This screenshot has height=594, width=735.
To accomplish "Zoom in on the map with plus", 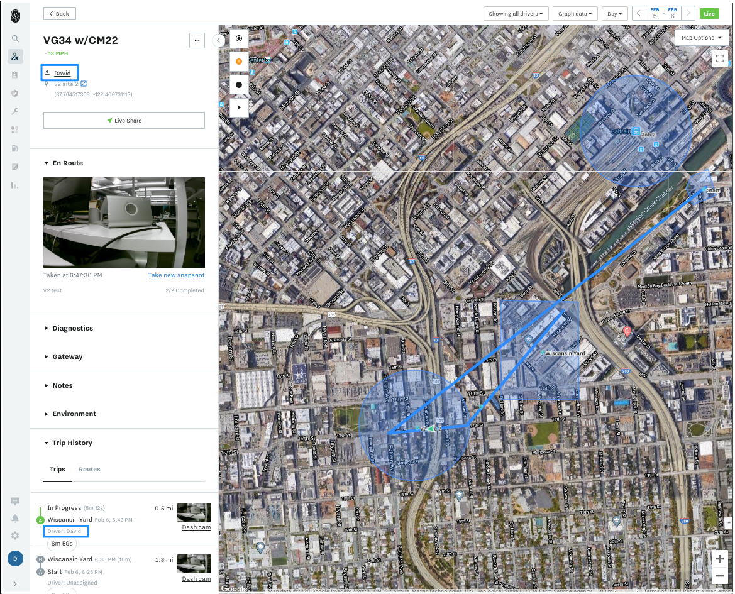I will click(720, 559).
